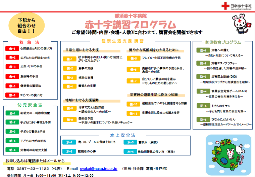Select the blue 水-3 badge
The width and height of the screenshot is (255, 177).
pos(130,142)
